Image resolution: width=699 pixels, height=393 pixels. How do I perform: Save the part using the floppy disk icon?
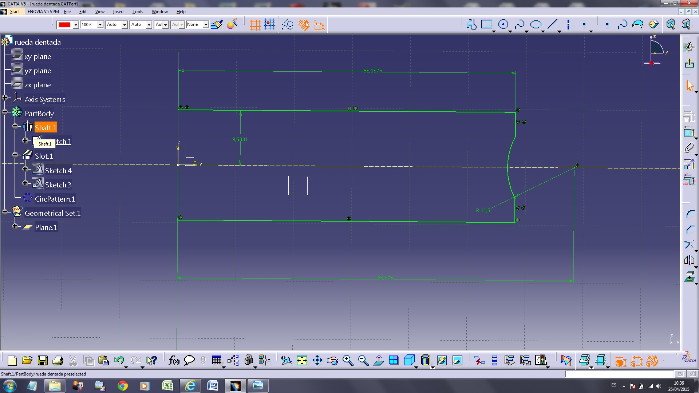click(43, 360)
